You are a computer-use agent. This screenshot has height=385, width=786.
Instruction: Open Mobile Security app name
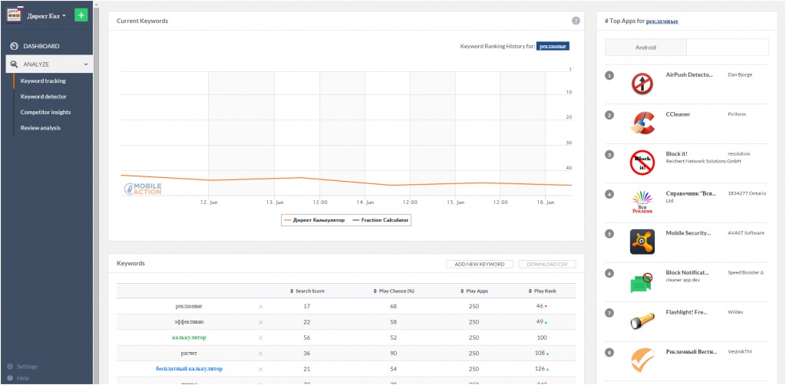pos(689,233)
